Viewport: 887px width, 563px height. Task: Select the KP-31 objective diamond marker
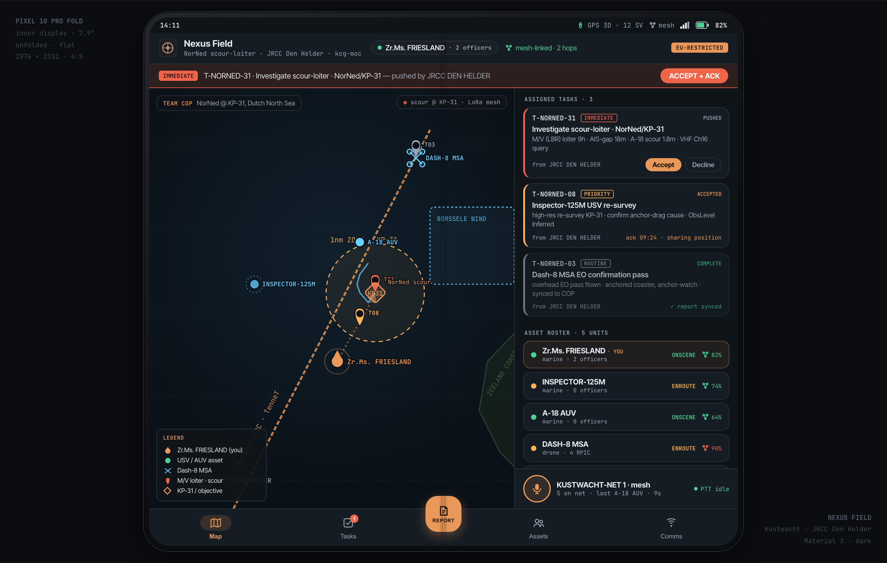point(375,293)
